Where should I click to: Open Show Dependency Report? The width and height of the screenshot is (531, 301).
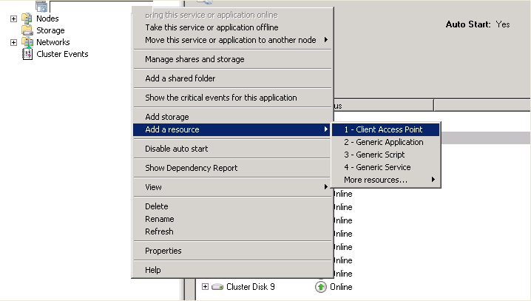(x=191, y=168)
